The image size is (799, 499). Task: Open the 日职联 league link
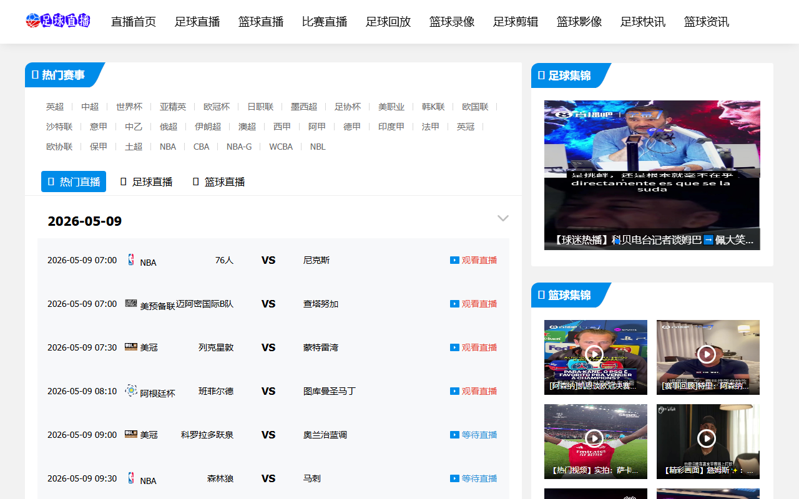(x=260, y=107)
